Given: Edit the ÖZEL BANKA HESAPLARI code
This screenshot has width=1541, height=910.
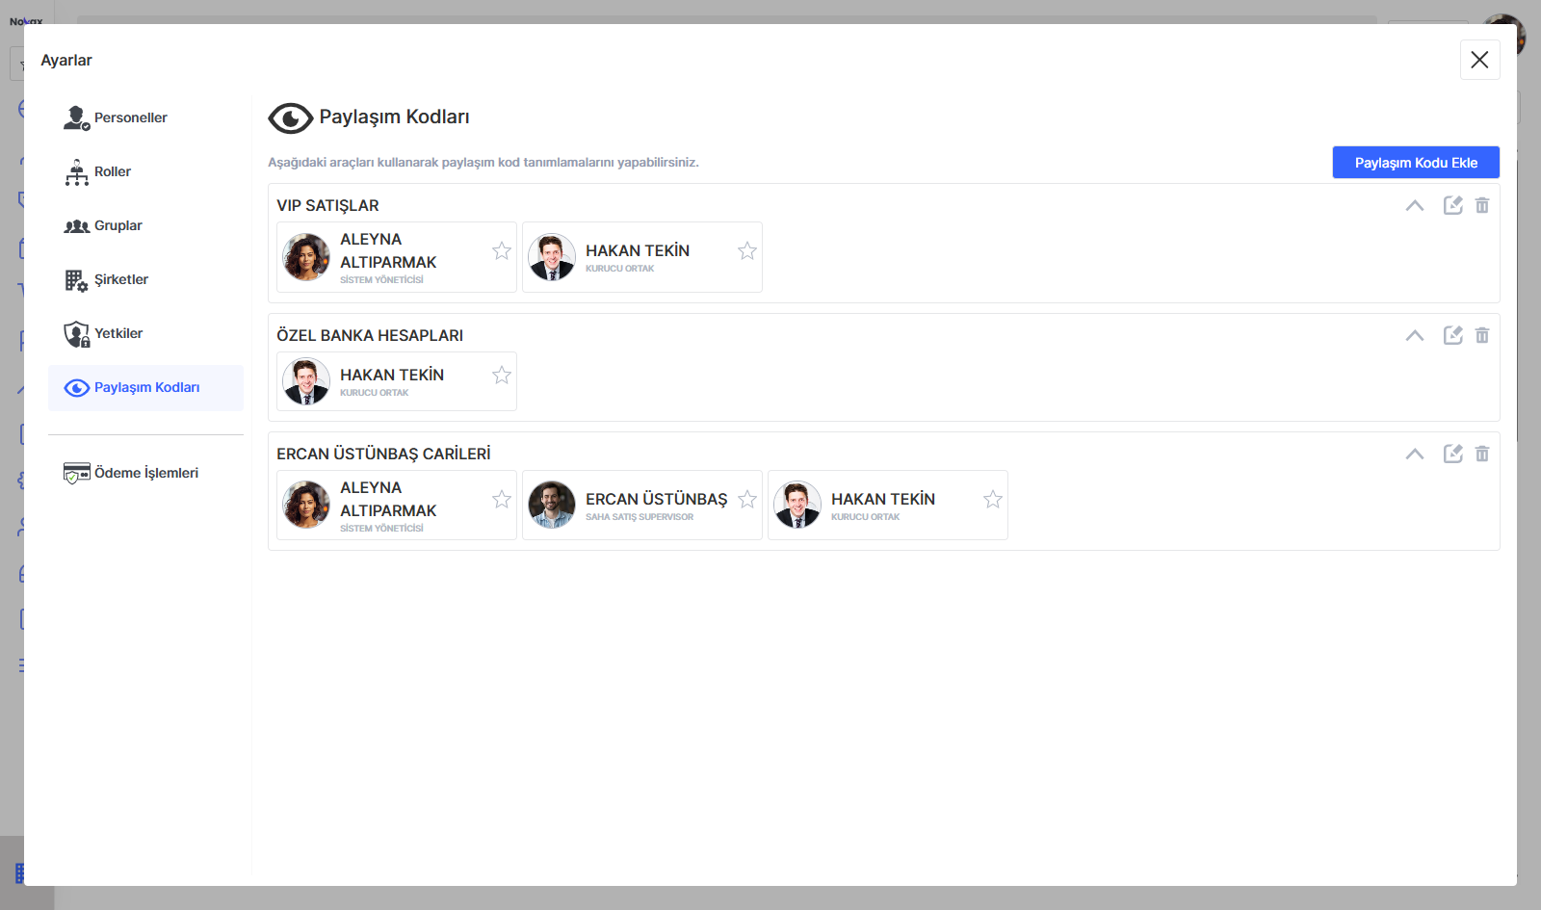Looking at the screenshot, I should click(x=1452, y=335).
